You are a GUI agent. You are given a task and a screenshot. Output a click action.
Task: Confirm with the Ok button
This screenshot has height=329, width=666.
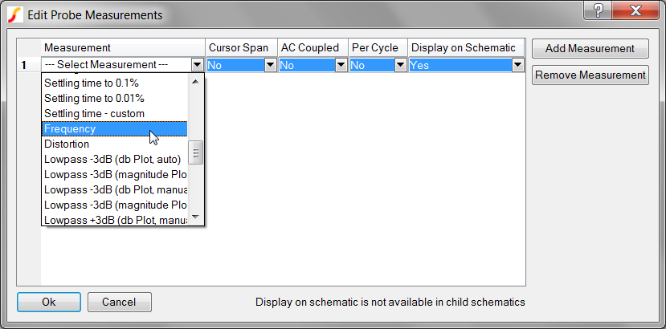tap(49, 303)
